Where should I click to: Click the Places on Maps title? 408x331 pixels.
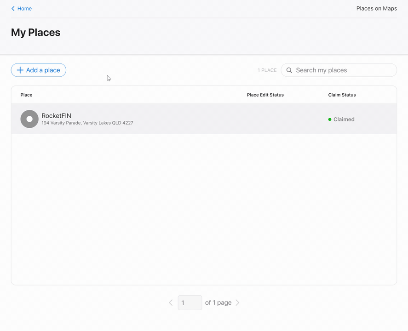pyautogui.click(x=376, y=8)
